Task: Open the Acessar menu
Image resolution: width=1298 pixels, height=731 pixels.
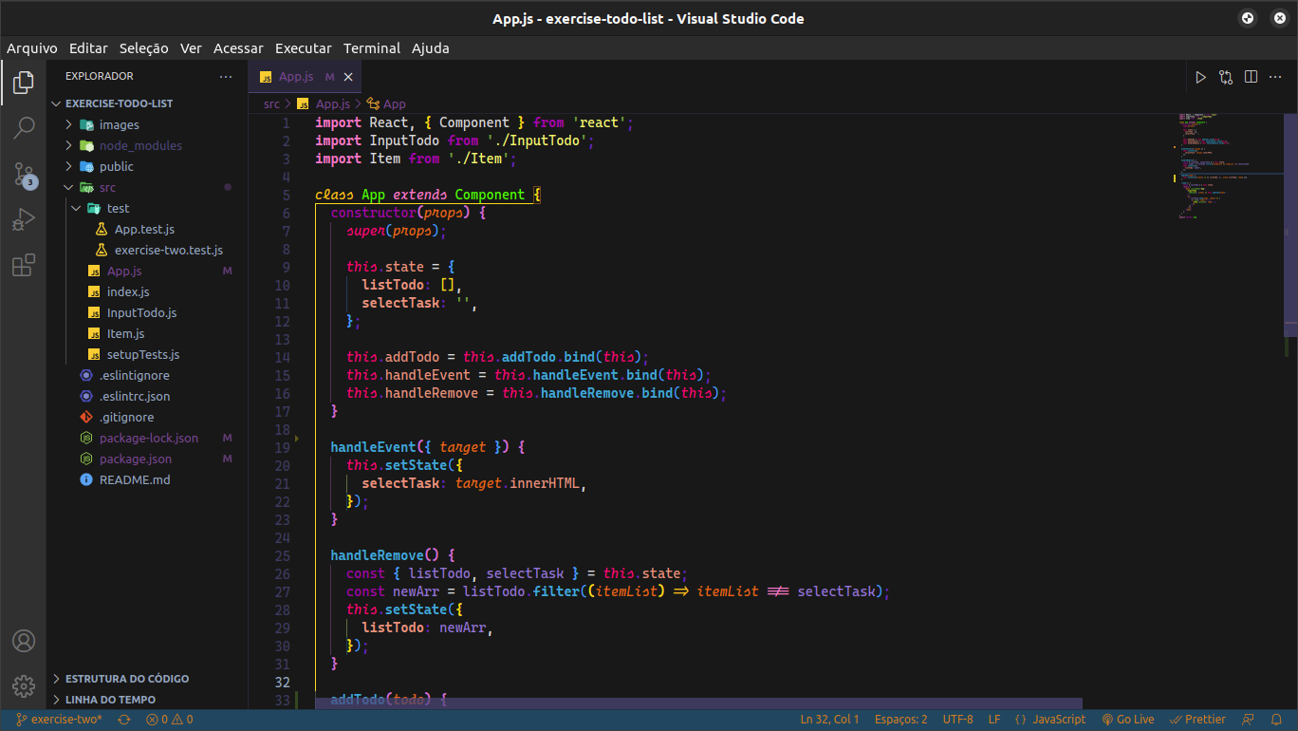Action: (x=238, y=47)
